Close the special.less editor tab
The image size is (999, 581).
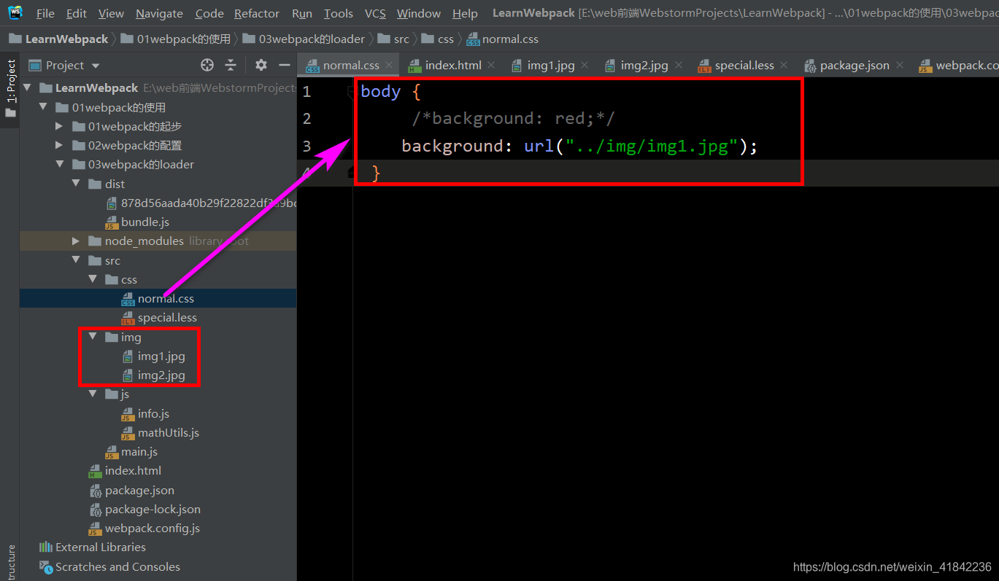coord(784,65)
